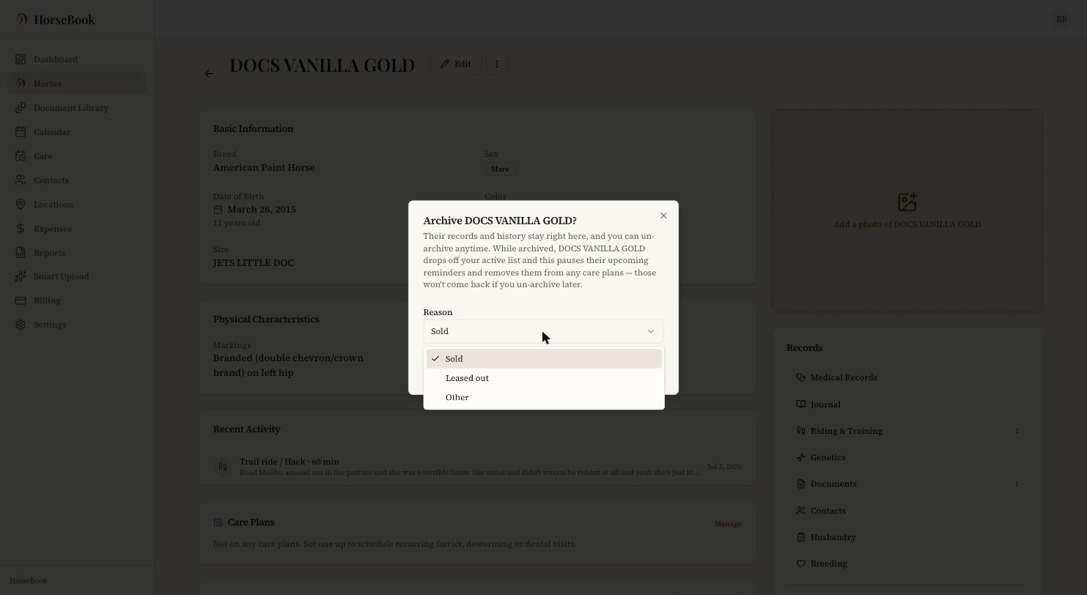Click the Reports document icon
Viewport: 1087px width, 595px height.
tap(21, 253)
